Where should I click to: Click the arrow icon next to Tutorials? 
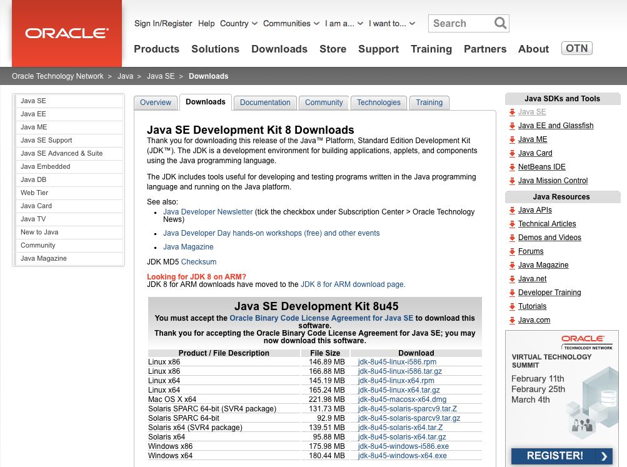[x=512, y=307]
